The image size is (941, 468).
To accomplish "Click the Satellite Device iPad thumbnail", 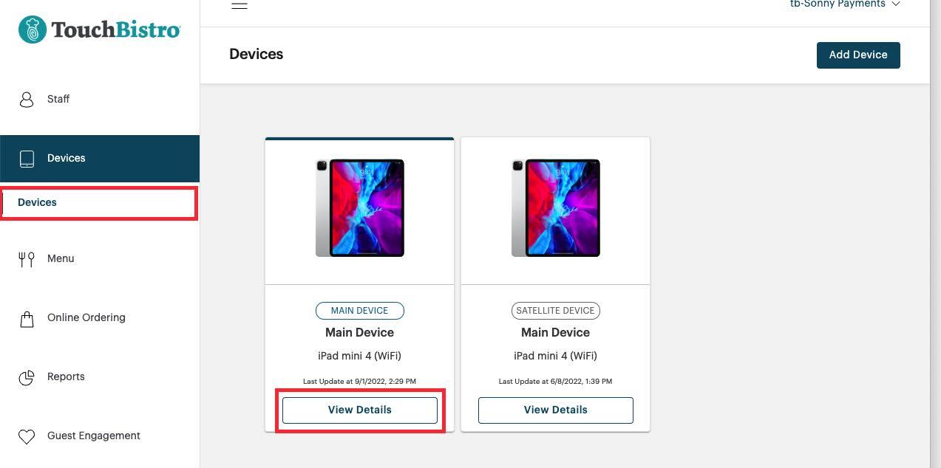I will [x=555, y=207].
